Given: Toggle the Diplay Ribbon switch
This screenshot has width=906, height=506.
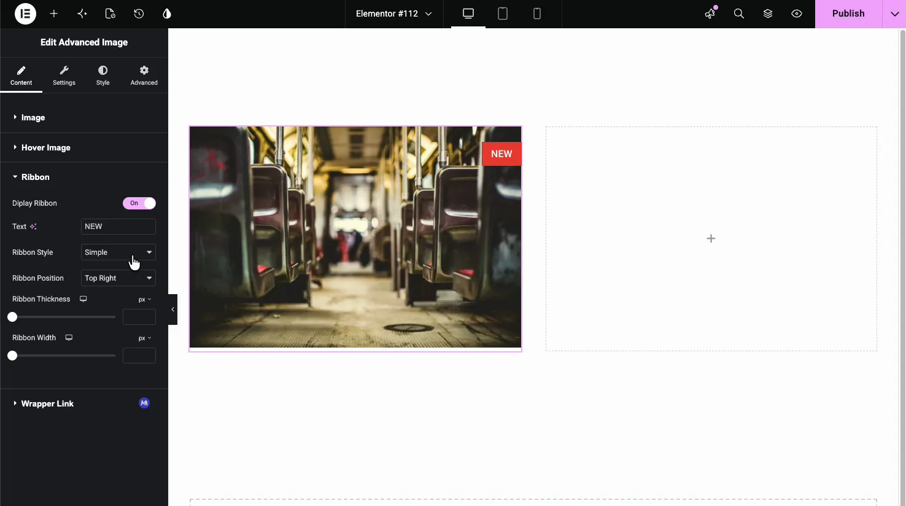Looking at the screenshot, I should point(139,203).
